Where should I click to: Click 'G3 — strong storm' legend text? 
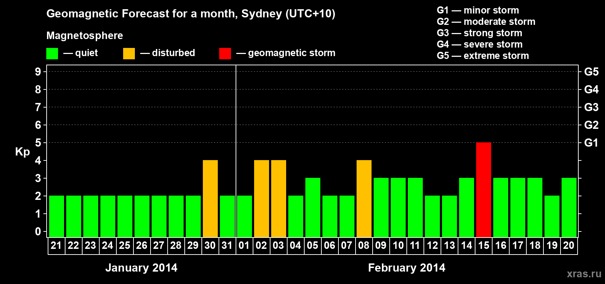(479, 33)
